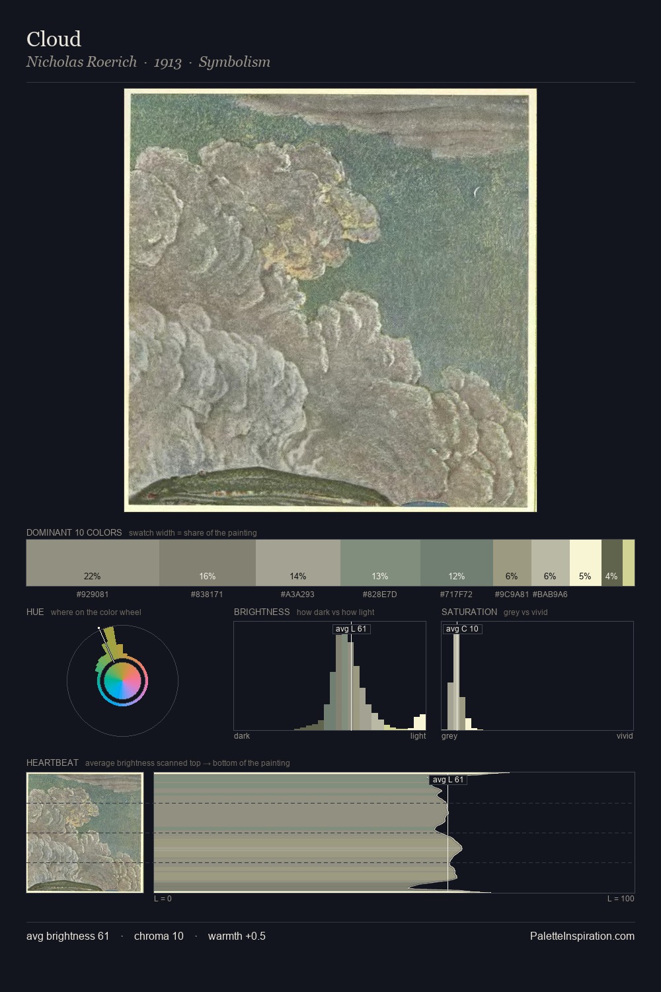This screenshot has width=661, height=992.
Task: Click hex code '#717F72'
Action: coord(456,595)
